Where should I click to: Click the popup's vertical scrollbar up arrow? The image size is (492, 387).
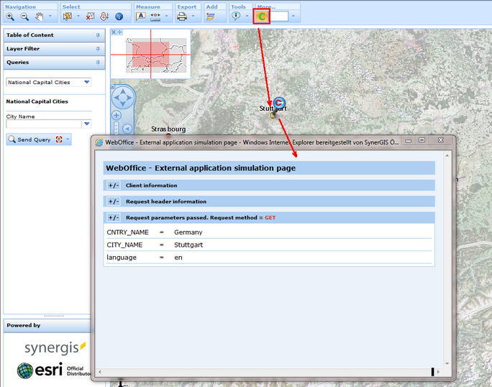[x=447, y=155]
